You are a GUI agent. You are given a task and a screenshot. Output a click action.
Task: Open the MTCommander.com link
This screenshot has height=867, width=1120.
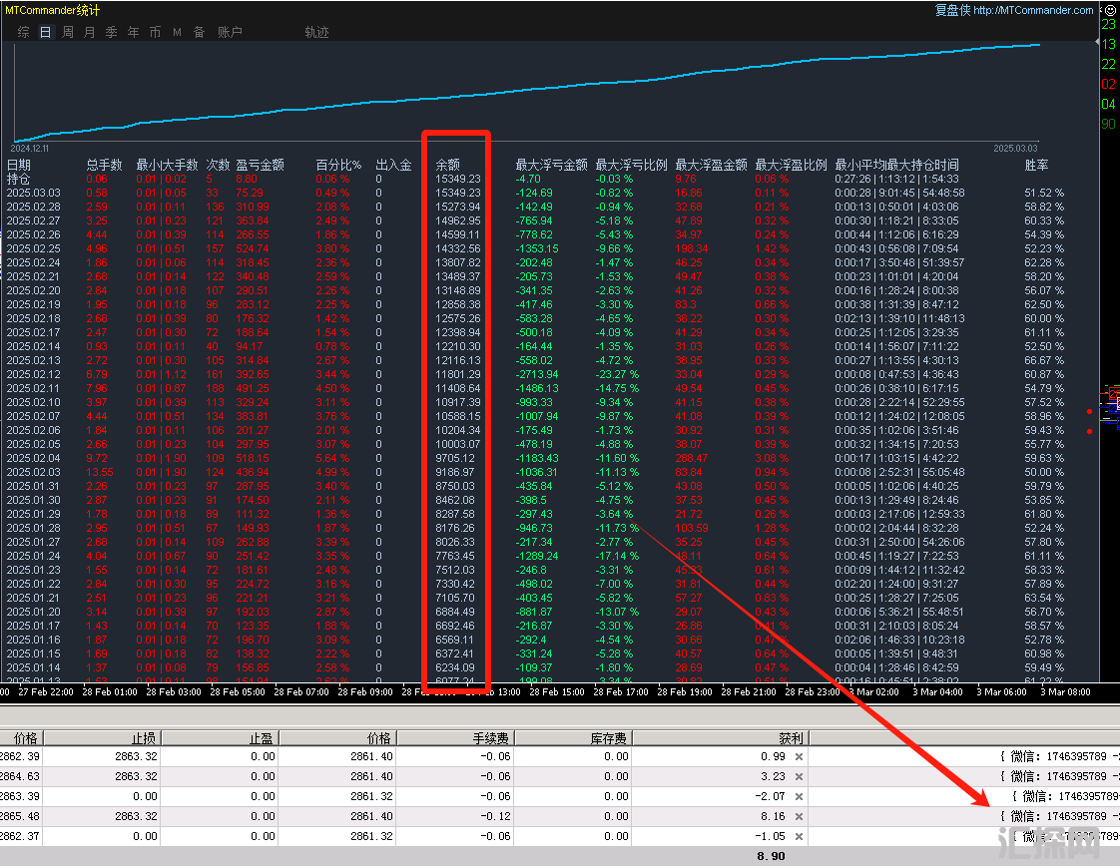coord(1033,10)
